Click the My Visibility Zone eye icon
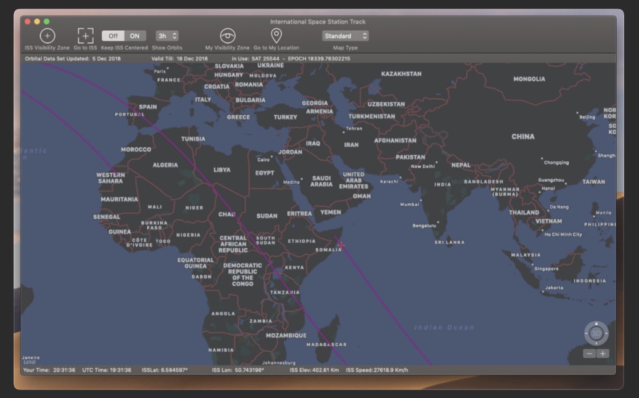The height and width of the screenshot is (398, 639). pyautogui.click(x=228, y=36)
